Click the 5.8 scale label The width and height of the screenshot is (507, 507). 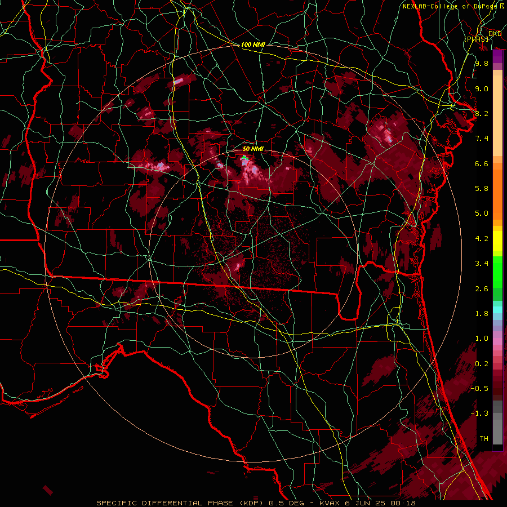click(x=482, y=189)
